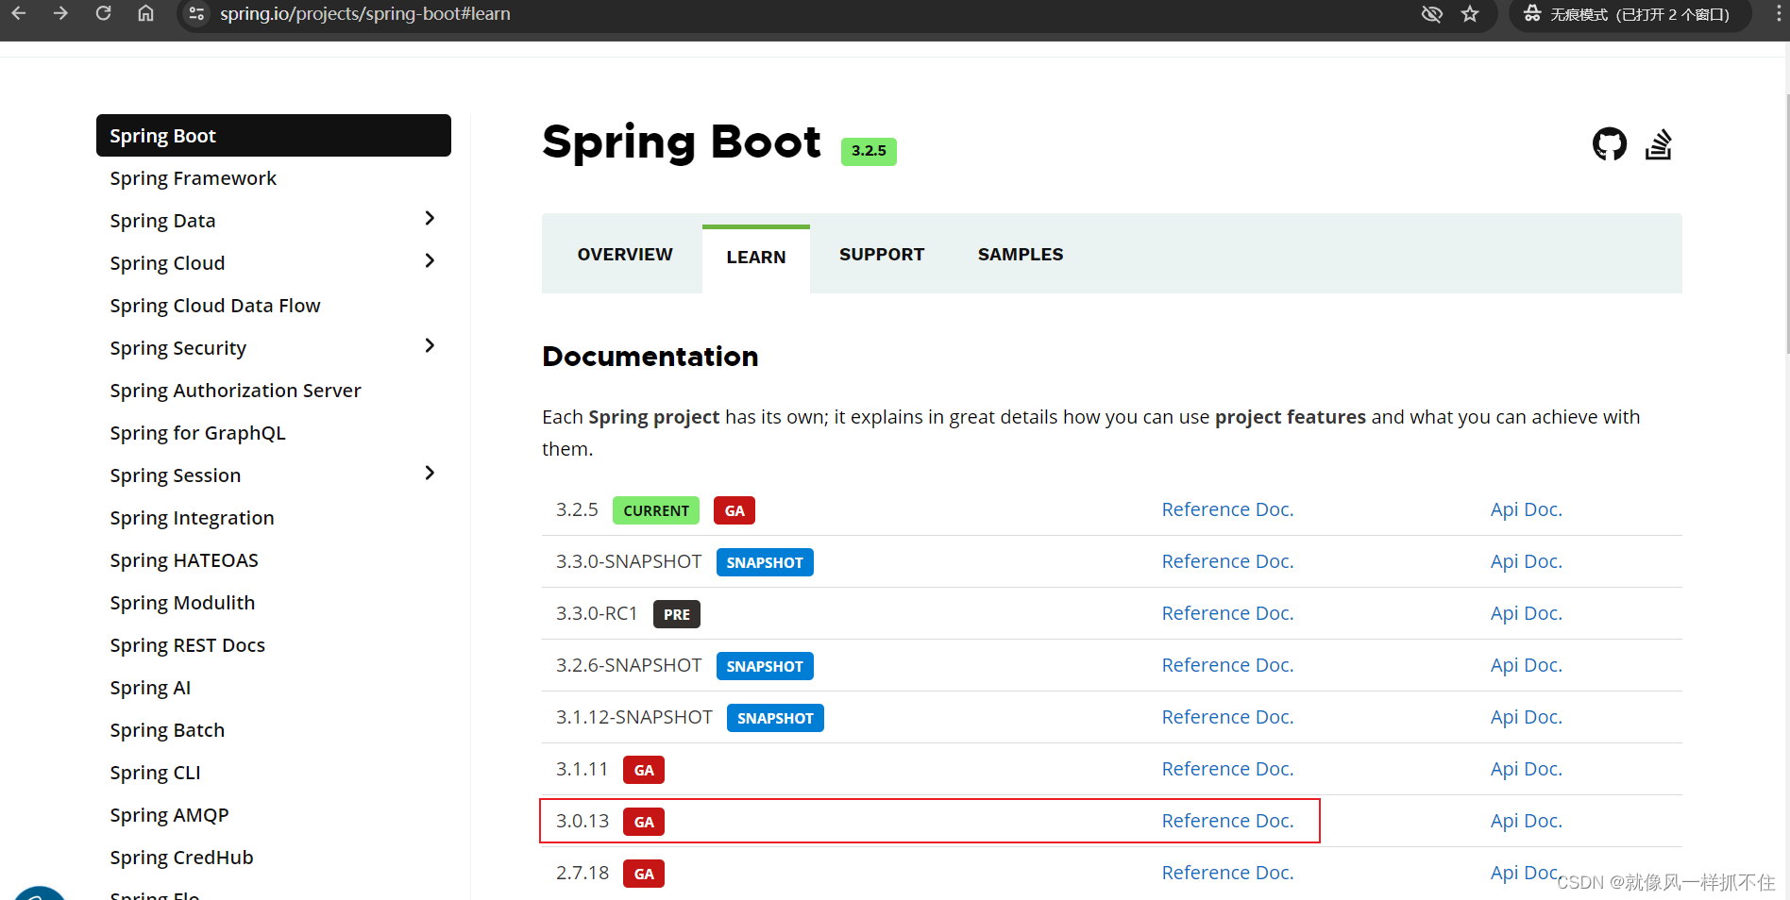Open Spring Modulith project
This screenshot has width=1790, height=900.
coord(182,603)
